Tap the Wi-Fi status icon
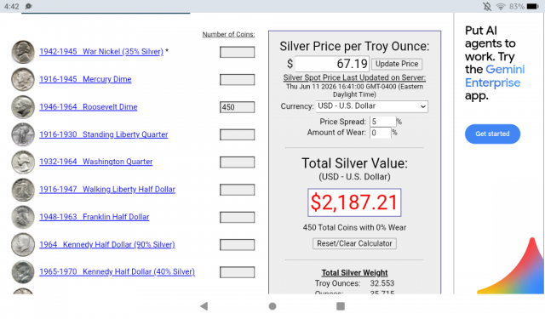Viewport: 545px width, 319px height. [501, 6]
